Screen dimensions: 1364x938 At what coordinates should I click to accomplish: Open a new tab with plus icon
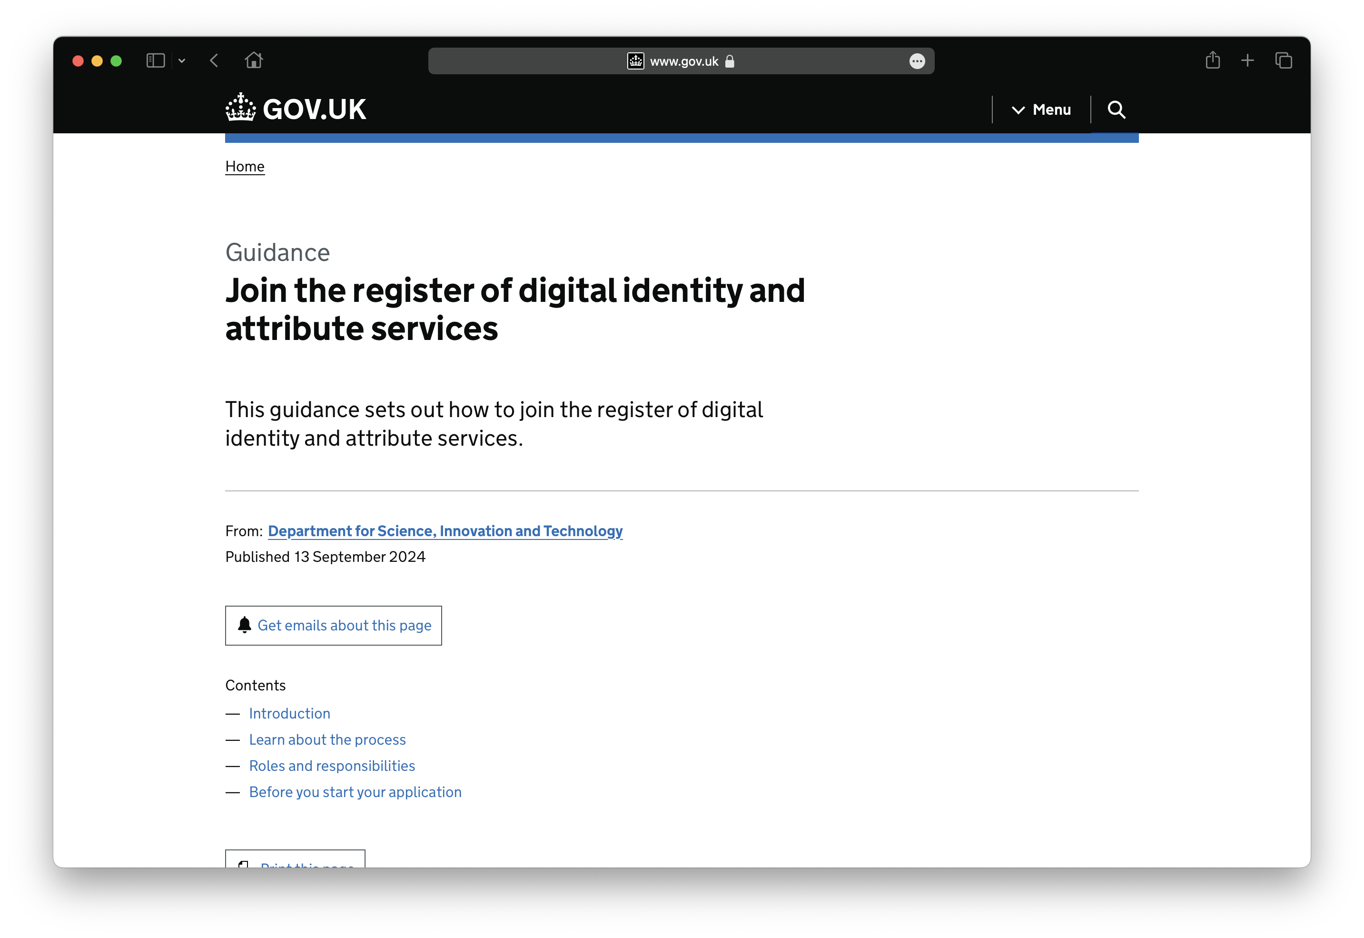pos(1247,60)
